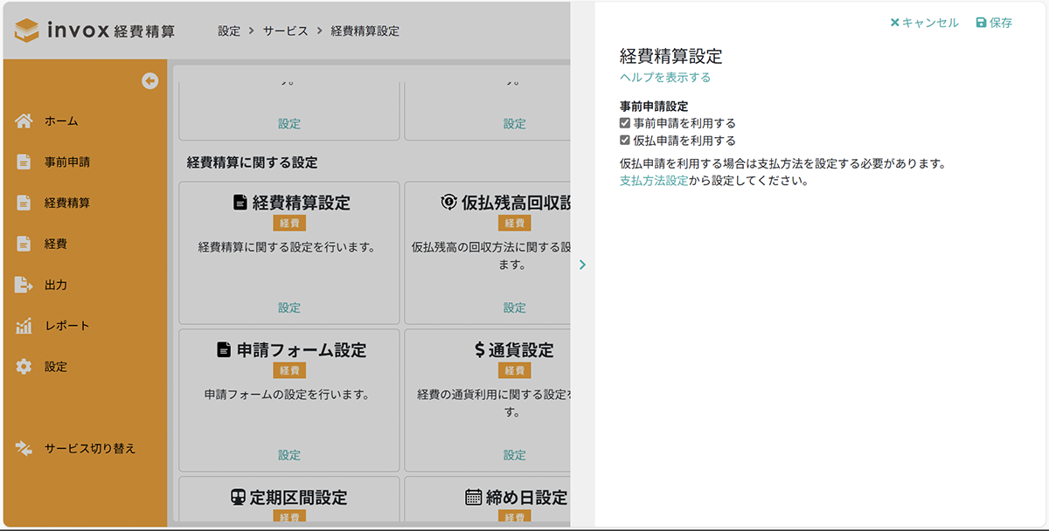1049x531 pixels.
Task: Follow the 支払方法設定 link
Action: click(x=654, y=182)
